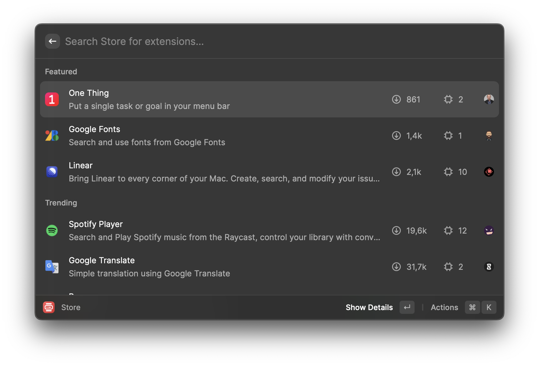Select the Spotify Player title text
The width and height of the screenshot is (539, 366).
click(x=96, y=224)
